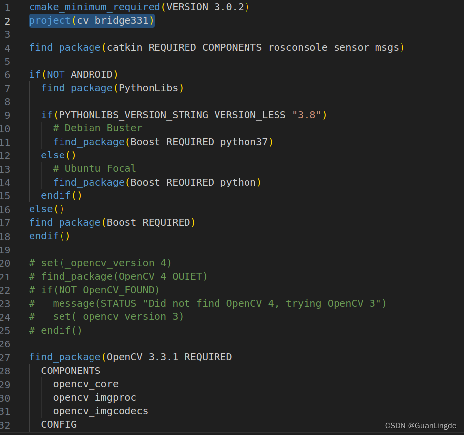
Task: Click the selected project(cv_bridge331) text
Action: click(x=92, y=21)
